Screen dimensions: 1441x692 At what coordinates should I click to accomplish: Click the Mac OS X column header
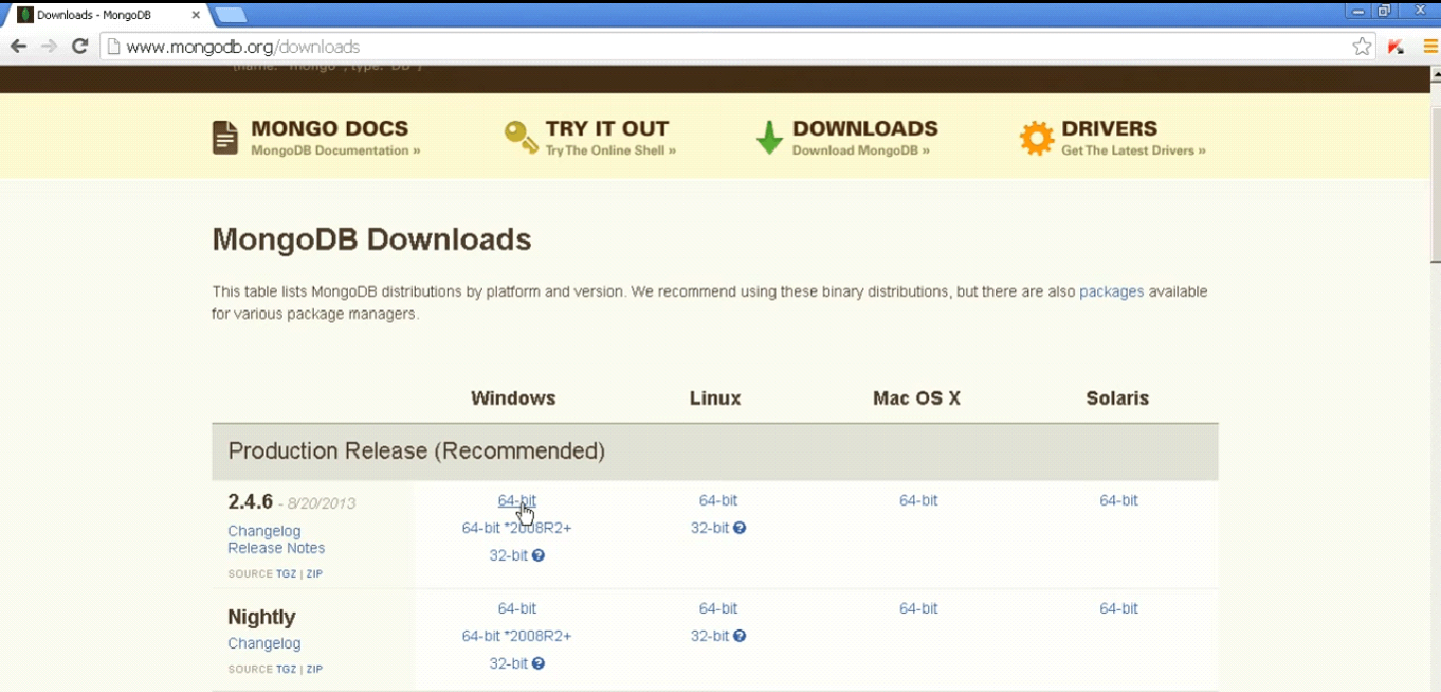pyautogui.click(x=916, y=398)
